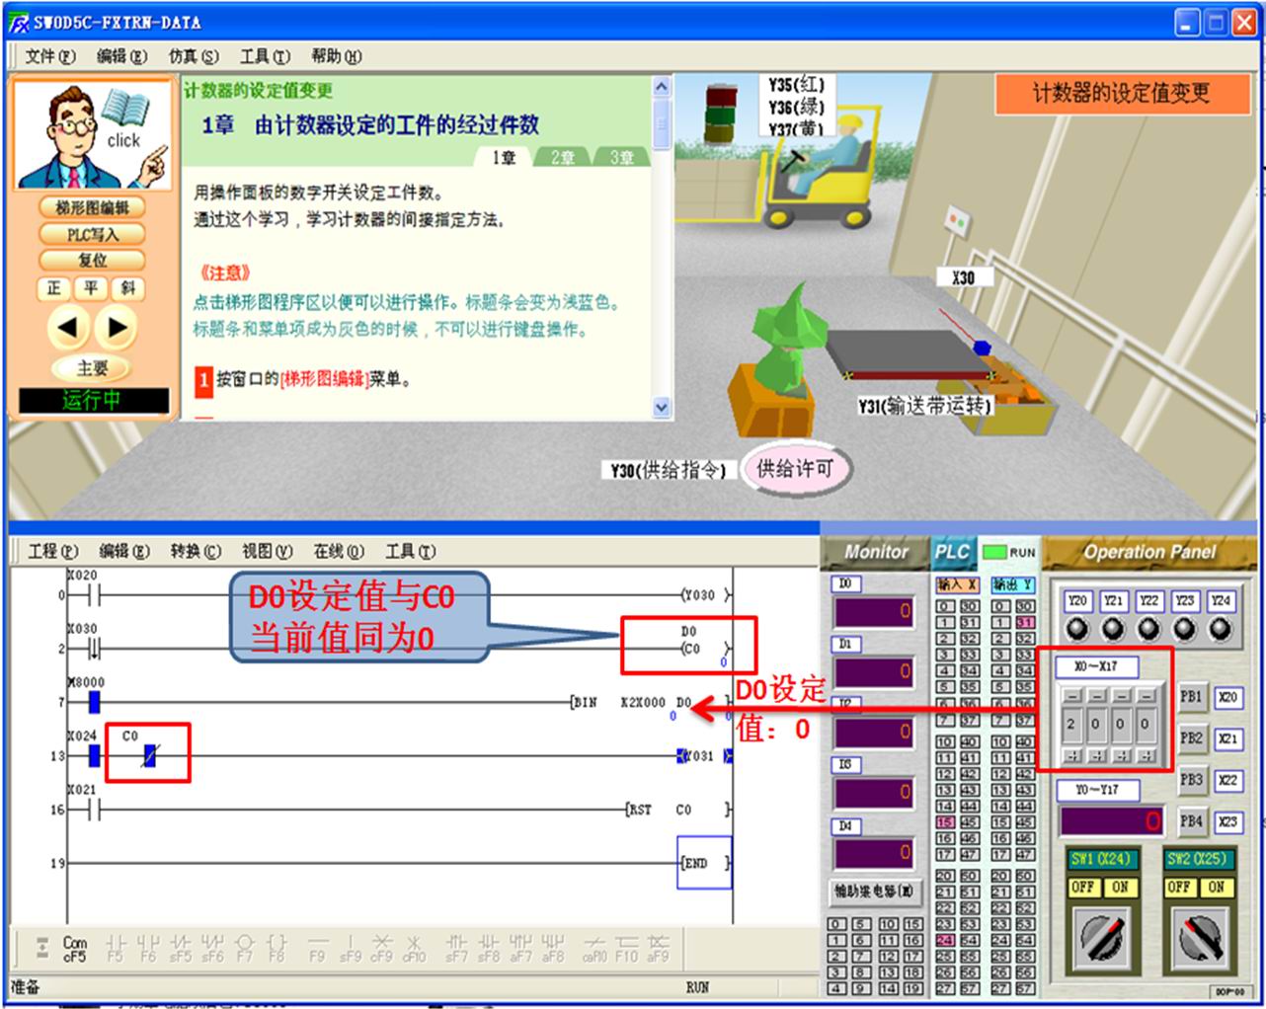The height and width of the screenshot is (1009, 1266).
Task: Click the Com cF5 toolbar icon
Action: [74, 948]
